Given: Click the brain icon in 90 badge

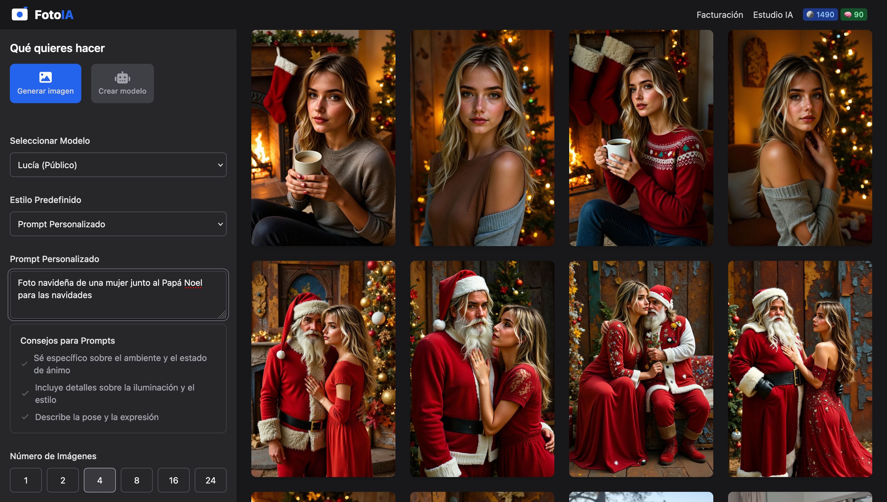Looking at the screenshot, I should 848,14.
